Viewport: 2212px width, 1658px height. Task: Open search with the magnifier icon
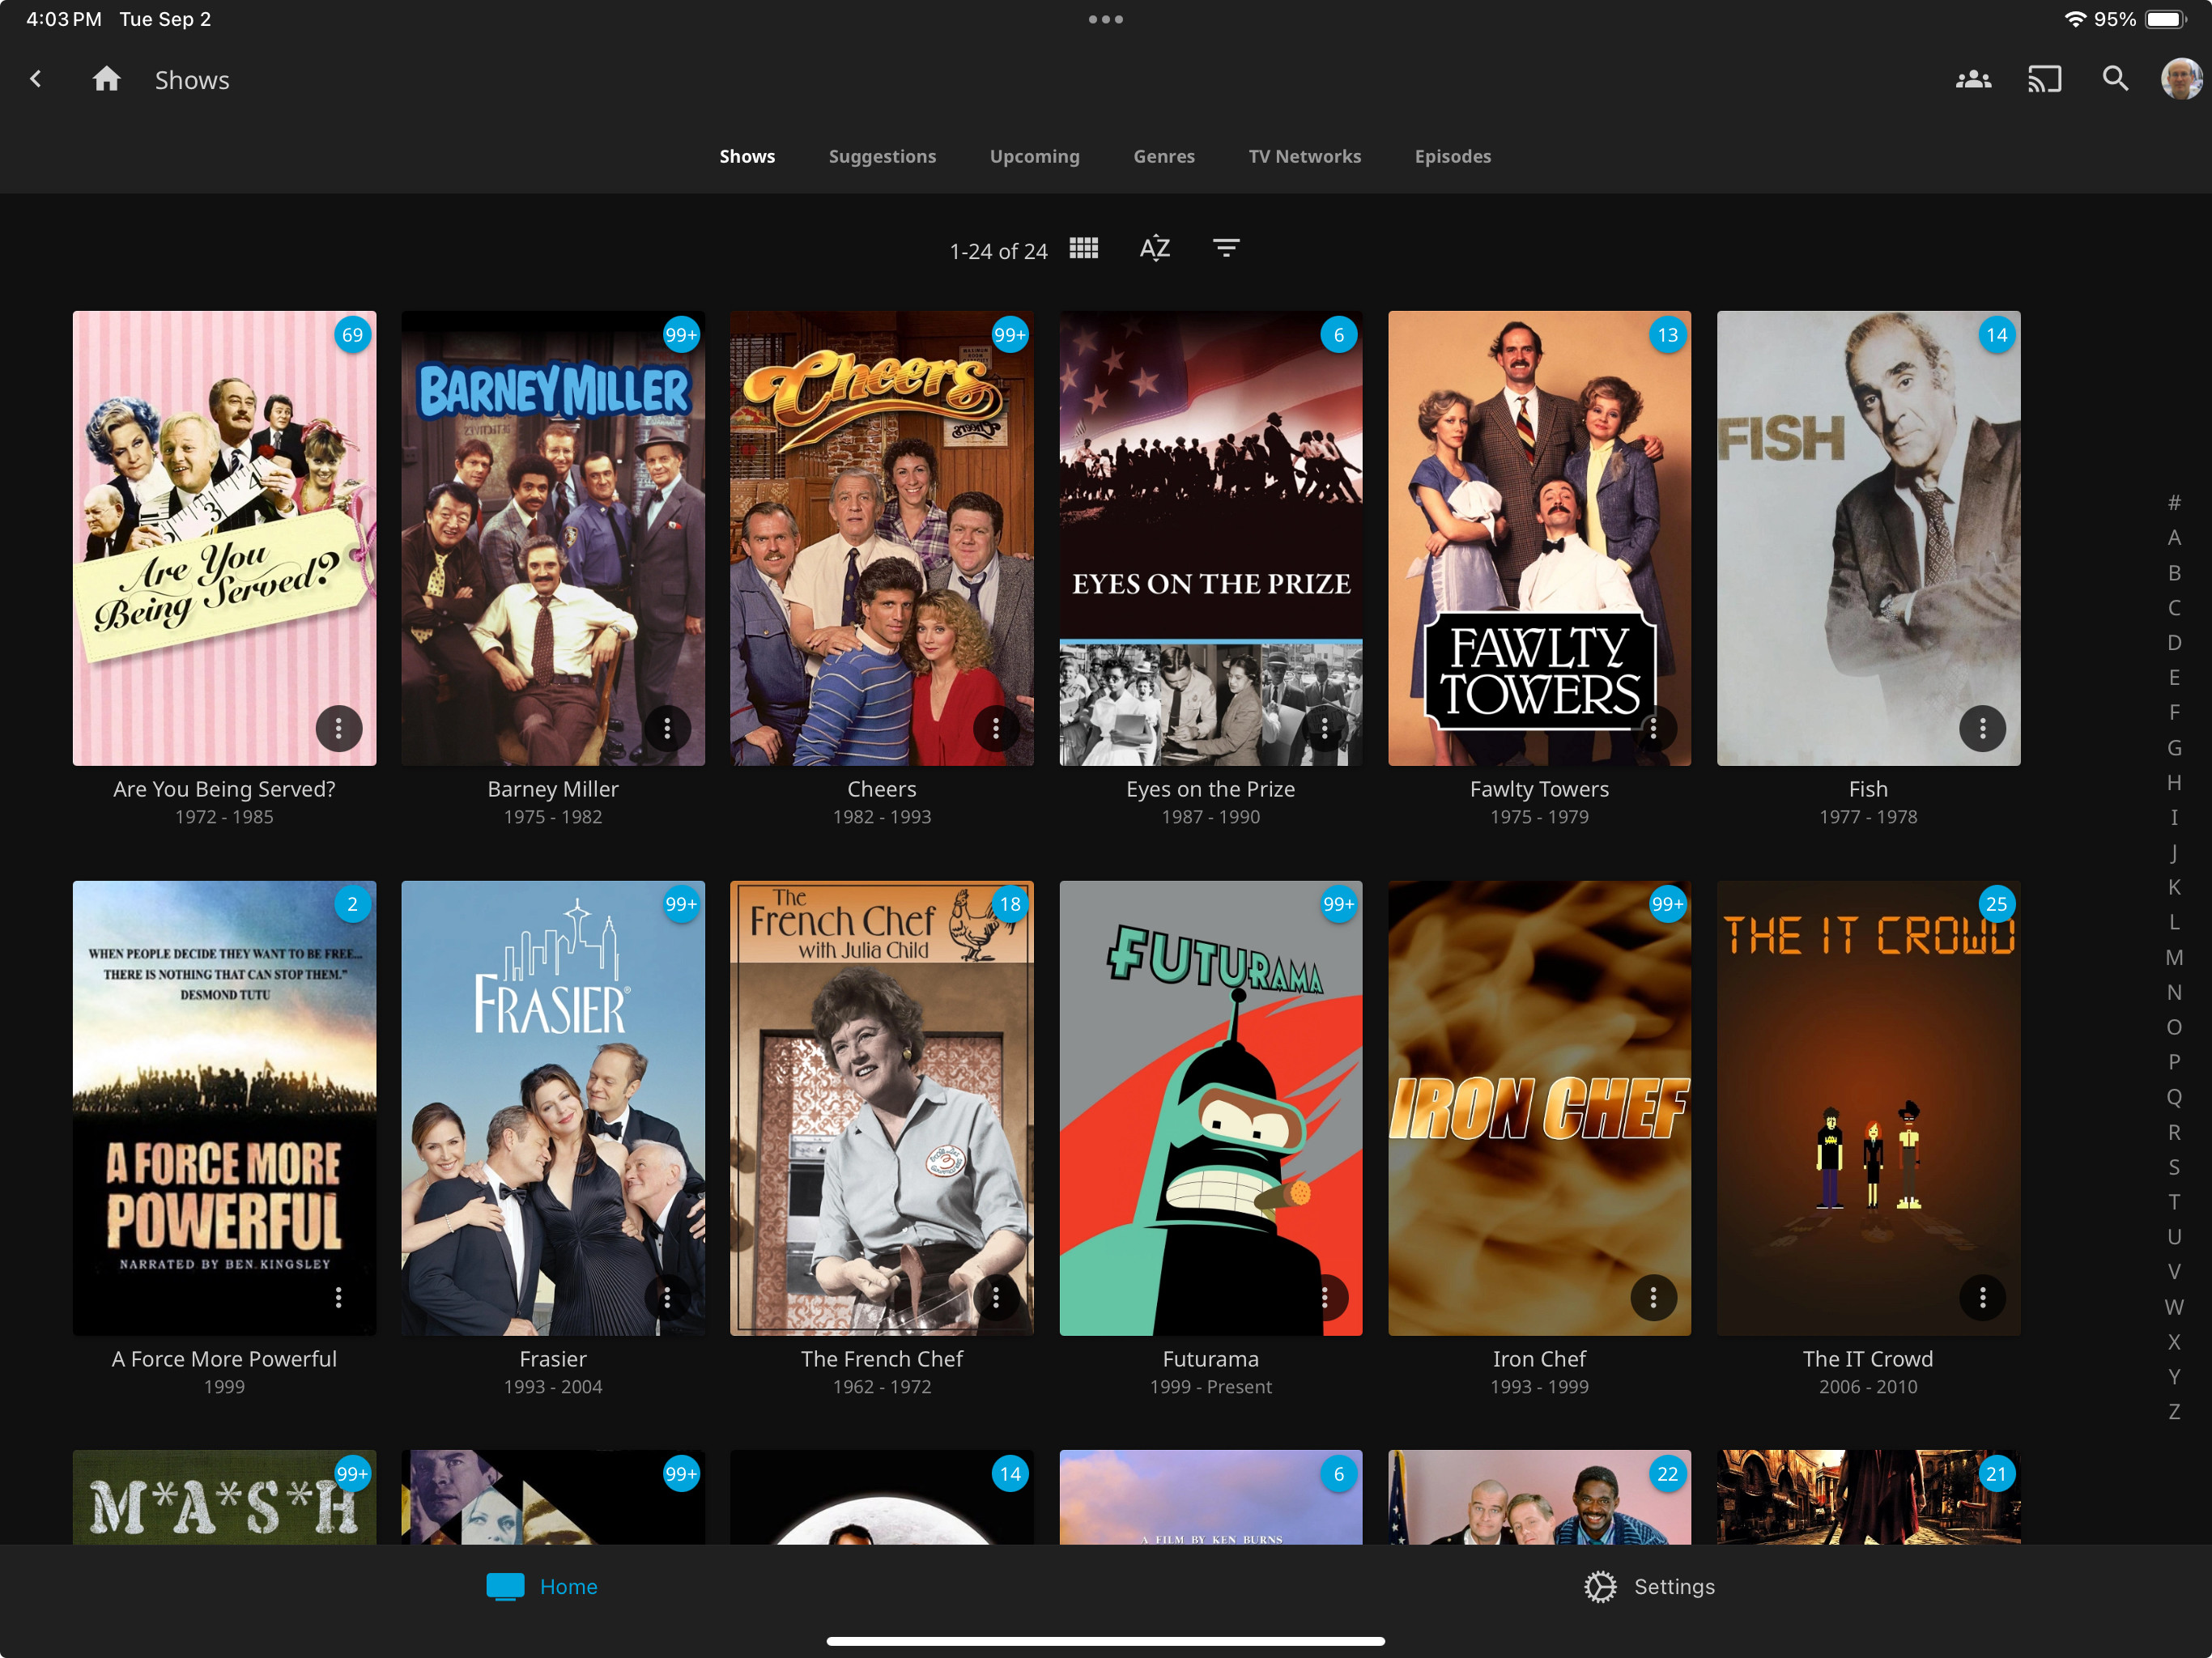2114,79
